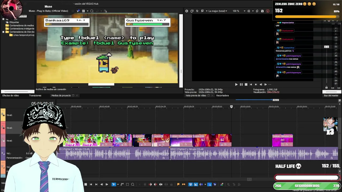The image size is (342, 192).
Task: Open the split screen view dropdown arrow
Action: 207,11
